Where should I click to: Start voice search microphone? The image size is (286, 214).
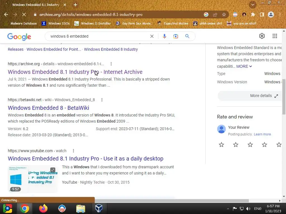click(x=164, y=36)
